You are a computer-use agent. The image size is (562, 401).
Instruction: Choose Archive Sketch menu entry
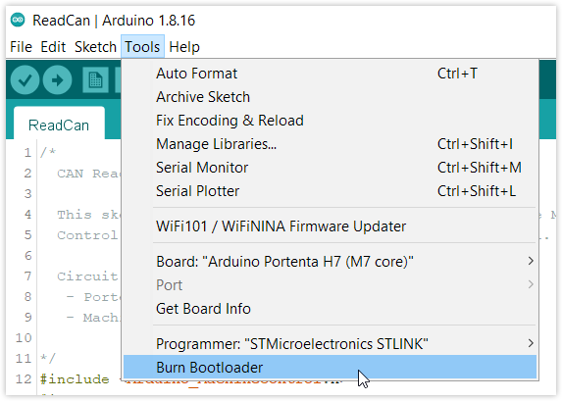(330, 97)
